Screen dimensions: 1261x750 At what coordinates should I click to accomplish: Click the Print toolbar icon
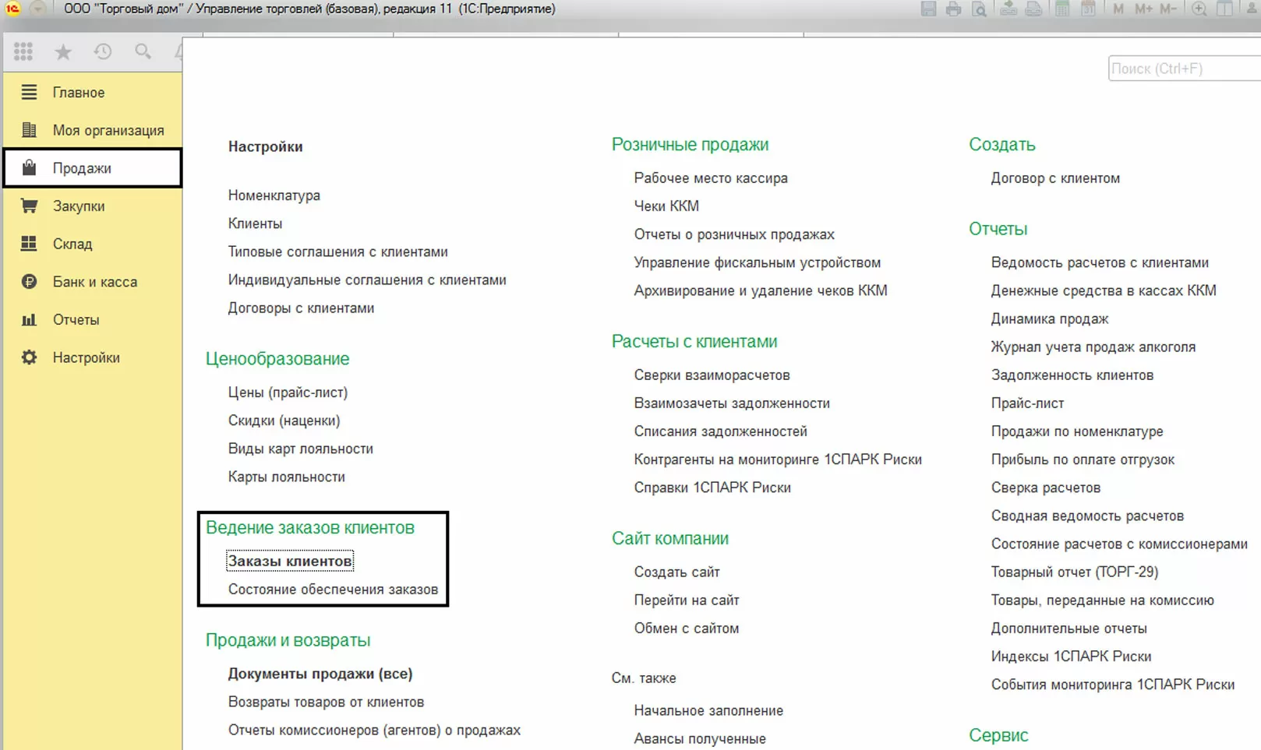coord(953,9)
